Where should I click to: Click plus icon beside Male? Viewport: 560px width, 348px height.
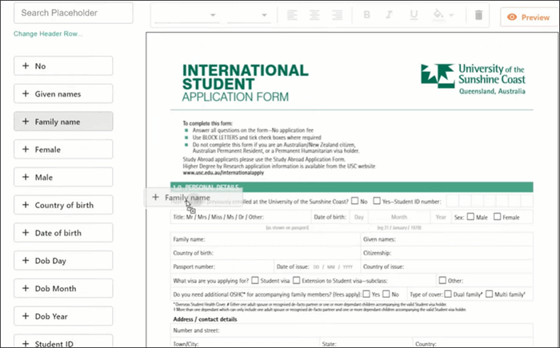(x=26, y=178)
